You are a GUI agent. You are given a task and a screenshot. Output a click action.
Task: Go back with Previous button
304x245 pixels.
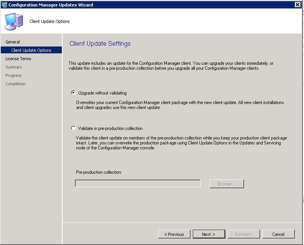tap(174, 234)
